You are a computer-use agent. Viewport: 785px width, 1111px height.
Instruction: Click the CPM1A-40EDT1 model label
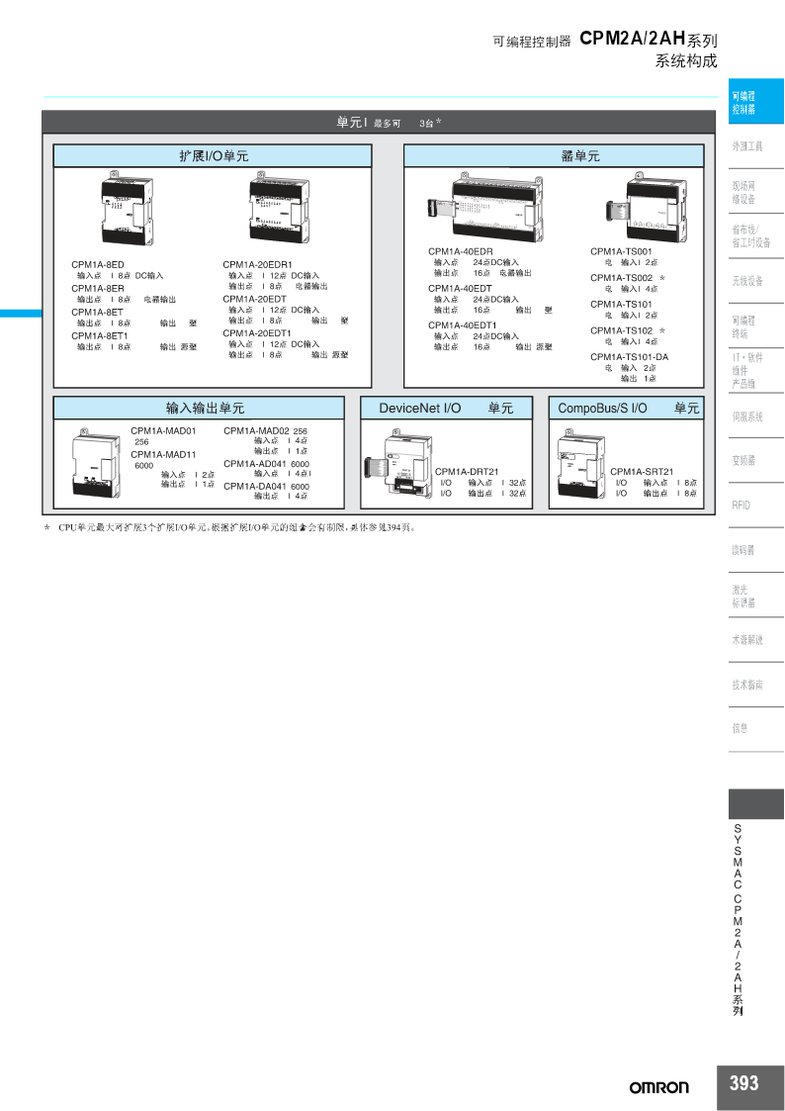coord(463,325)
